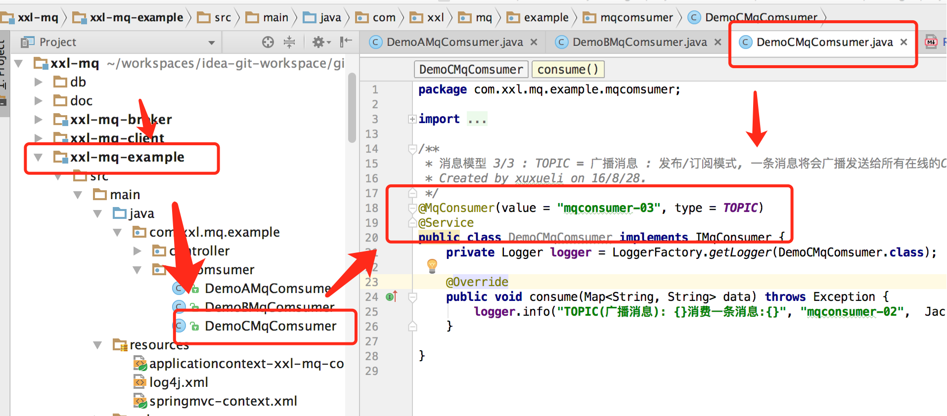The height and width of the screenshot is (416, 947).
Task: Click the "mqconsumer-03" string literal
Action: (x=609, y=208)
